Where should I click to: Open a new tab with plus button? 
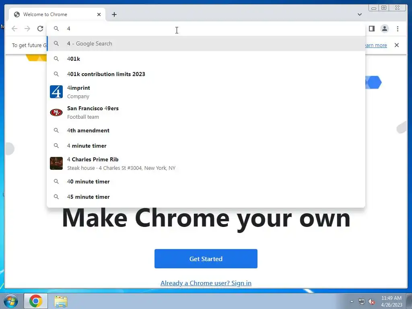coord(114,14)
